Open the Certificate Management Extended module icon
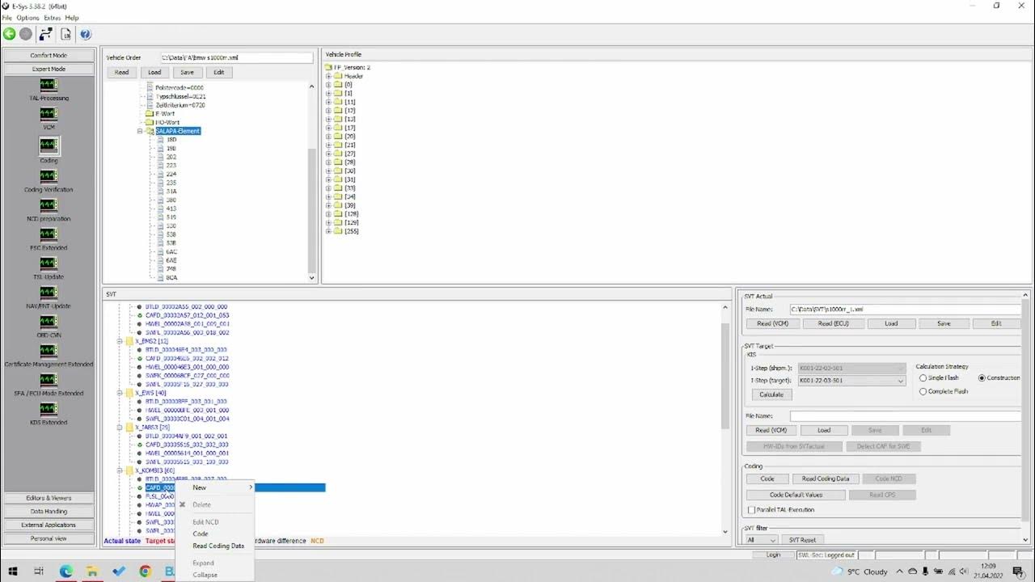Screen dimensions: 1035x582 [x=49, y=351]
